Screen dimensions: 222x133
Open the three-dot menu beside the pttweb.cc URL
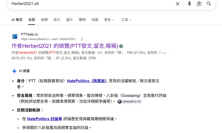click(x=82, y=39)
